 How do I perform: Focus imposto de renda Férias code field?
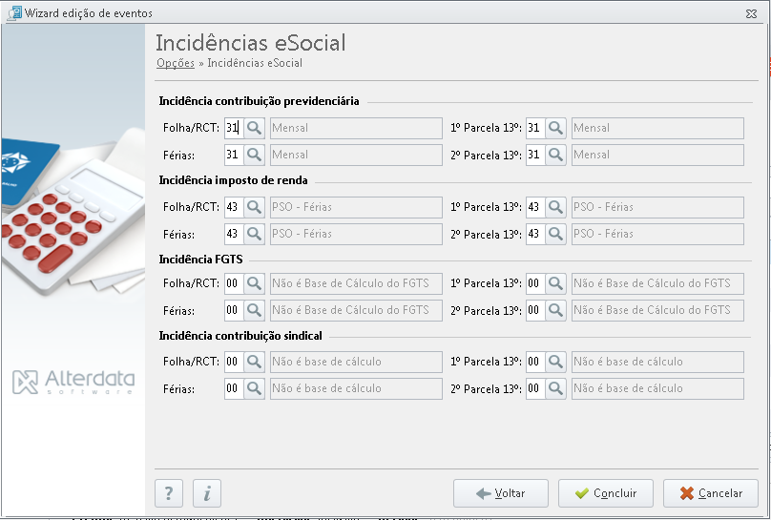point(234,234)
